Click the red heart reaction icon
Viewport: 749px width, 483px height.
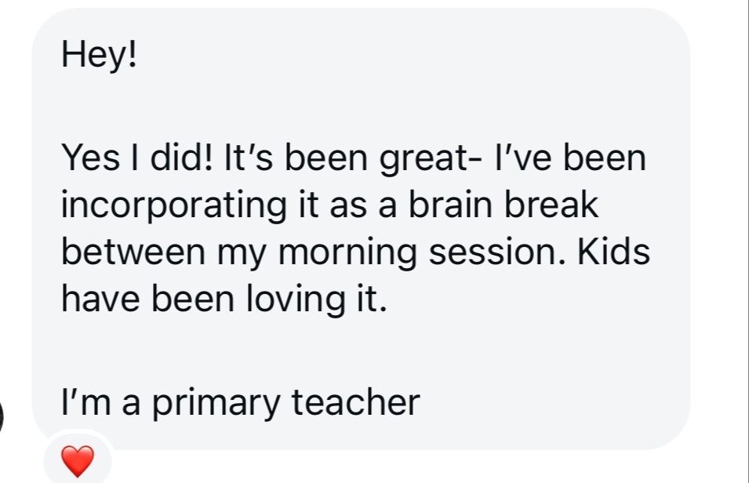point(77,460)
